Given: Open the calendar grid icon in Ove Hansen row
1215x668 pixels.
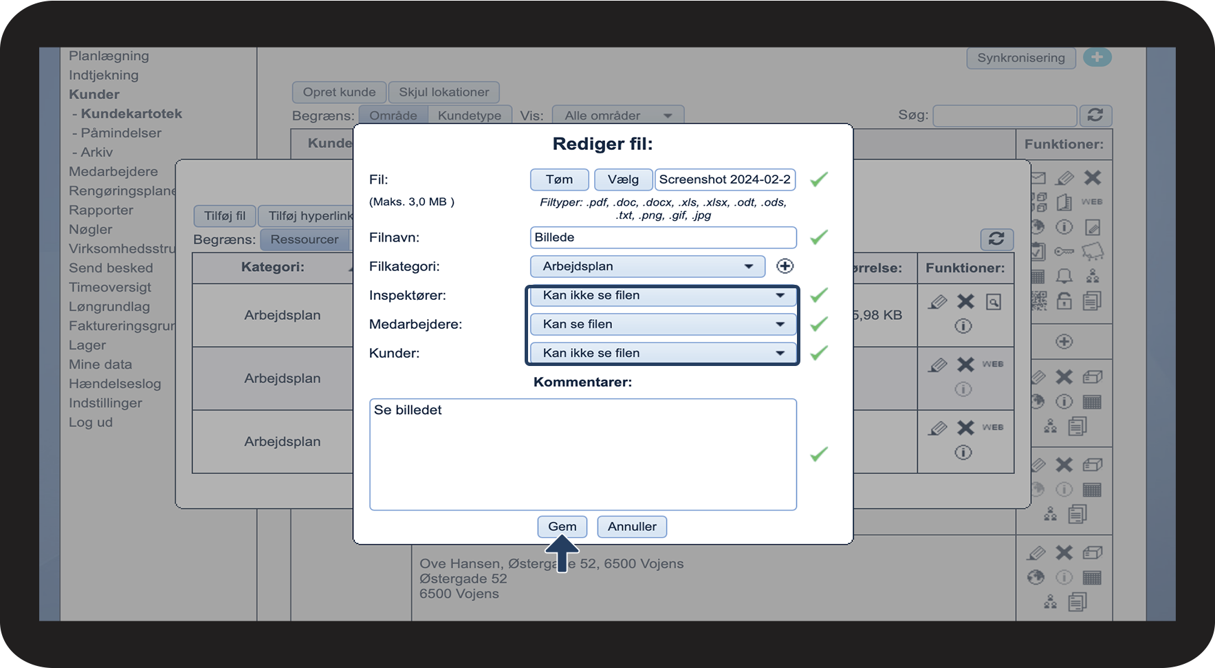Looking at the screenshot, I should (1092, 577).
